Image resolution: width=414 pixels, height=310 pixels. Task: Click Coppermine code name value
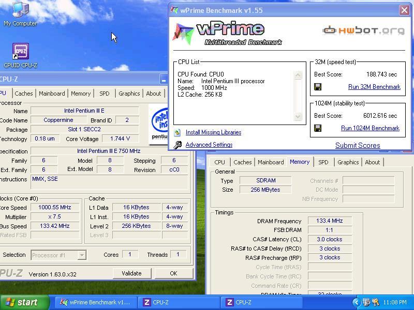tap(58, 120)
